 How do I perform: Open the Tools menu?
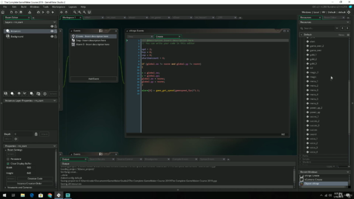tap(45, 7)
